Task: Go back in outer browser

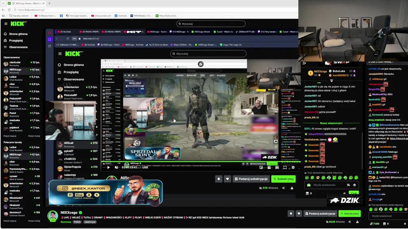Action: point(3,10)
